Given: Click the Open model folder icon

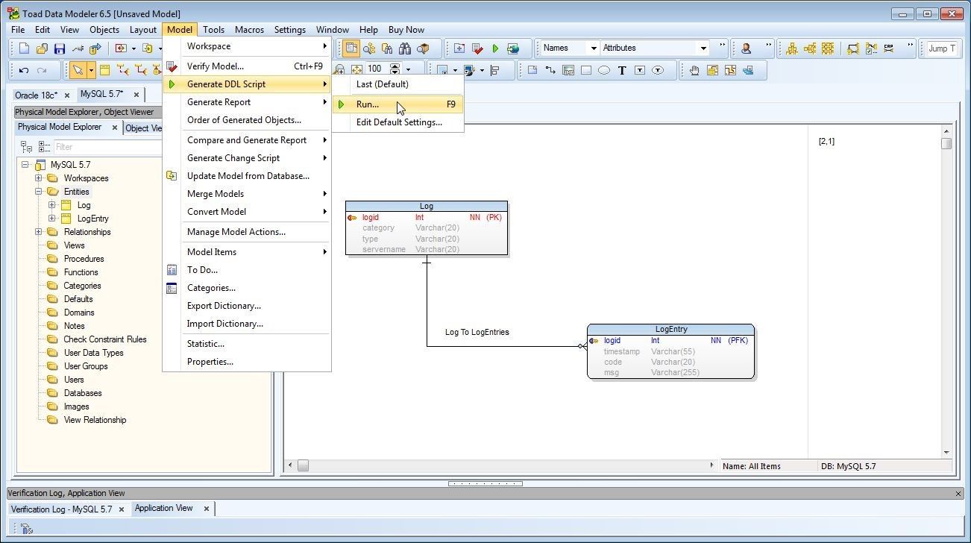Looking at the screenshot, I should pyautogui.click(x=42, y=48).
